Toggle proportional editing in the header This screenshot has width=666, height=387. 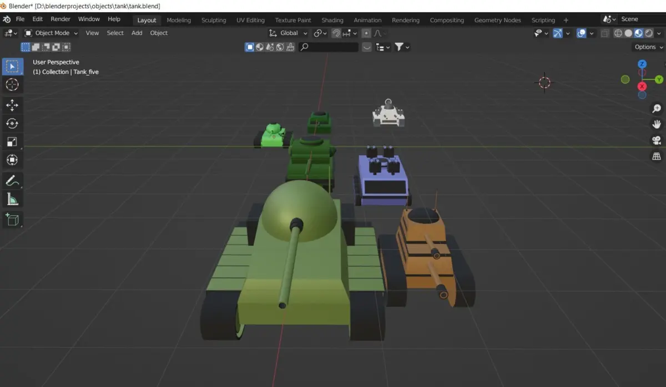tap(366, 33)
